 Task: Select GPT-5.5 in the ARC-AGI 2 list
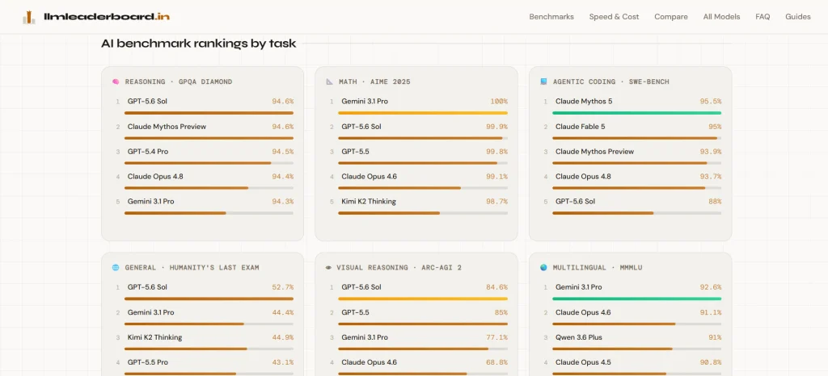point(356,312)
